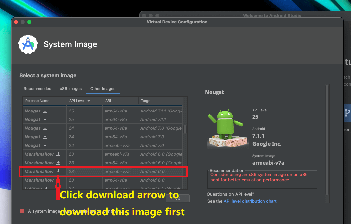Click "arm64-v8a" in Marshmallow plain Android 6.0 row
The width and height of the screenshot is (351, 224).
[116, 180]
